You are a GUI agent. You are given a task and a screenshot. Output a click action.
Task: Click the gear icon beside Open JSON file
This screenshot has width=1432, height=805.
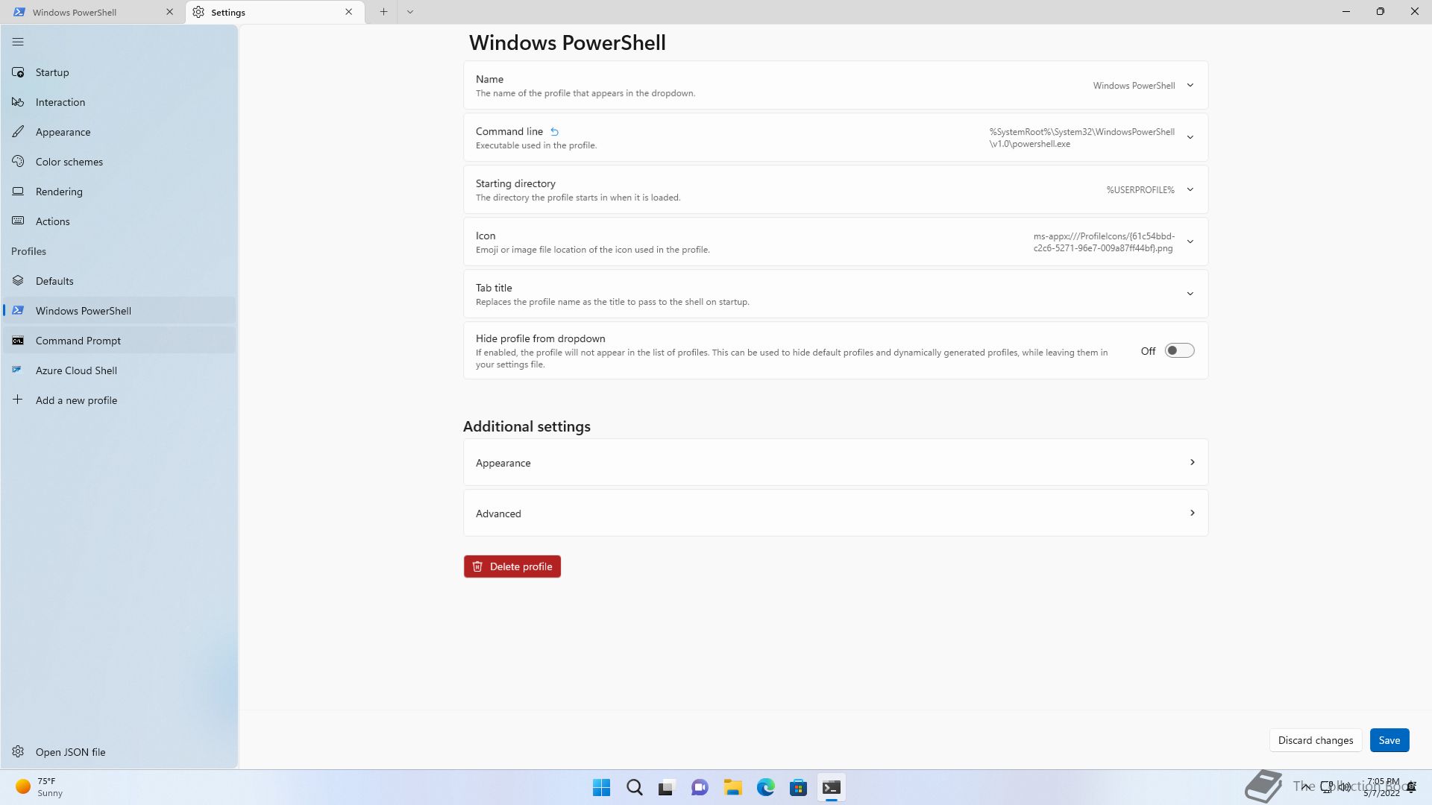coord(18,751)
